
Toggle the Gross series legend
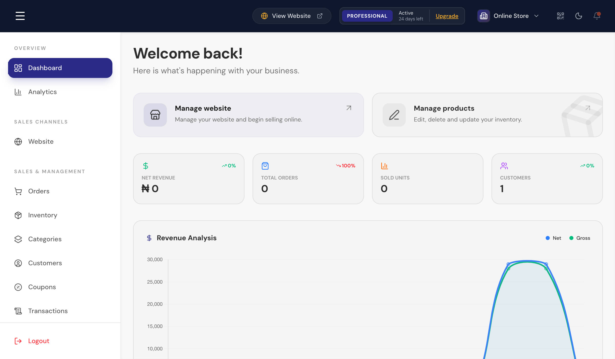click(x=580, y=238)
